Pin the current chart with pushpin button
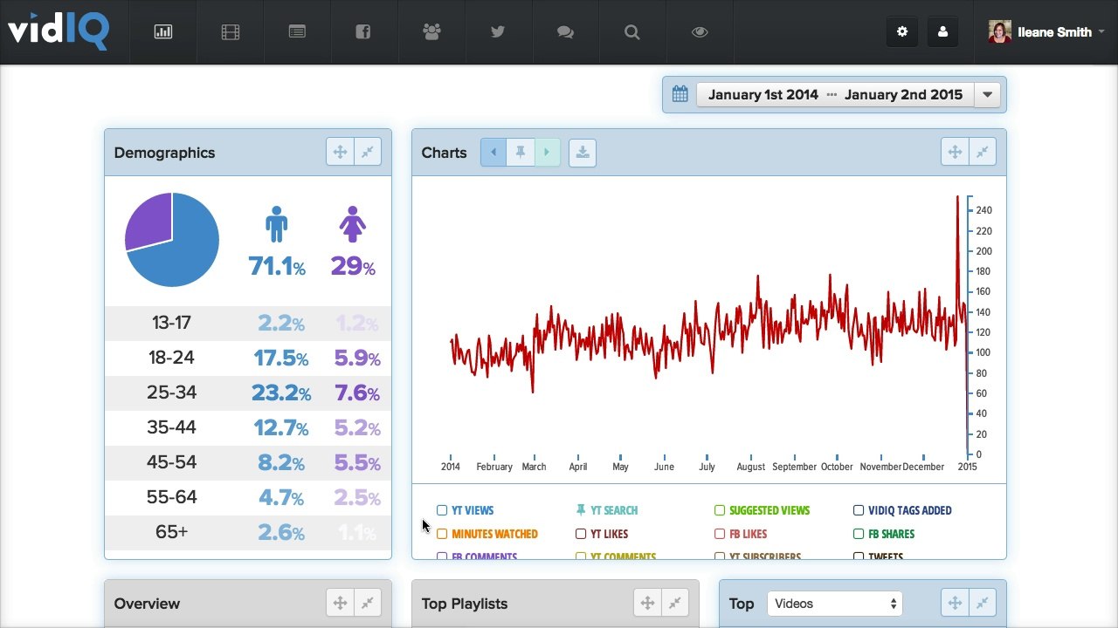Image resolution: width=1118 pixels, height=628 pixels. (x=521, y=153)
